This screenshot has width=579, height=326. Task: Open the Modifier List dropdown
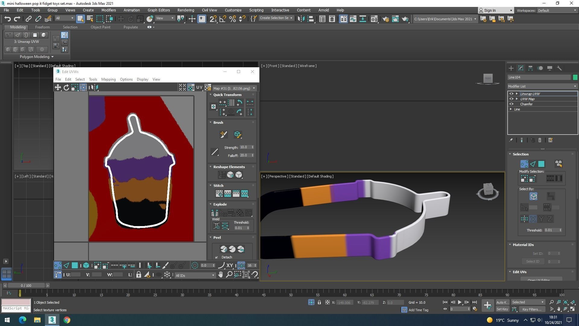pos(542,86)
